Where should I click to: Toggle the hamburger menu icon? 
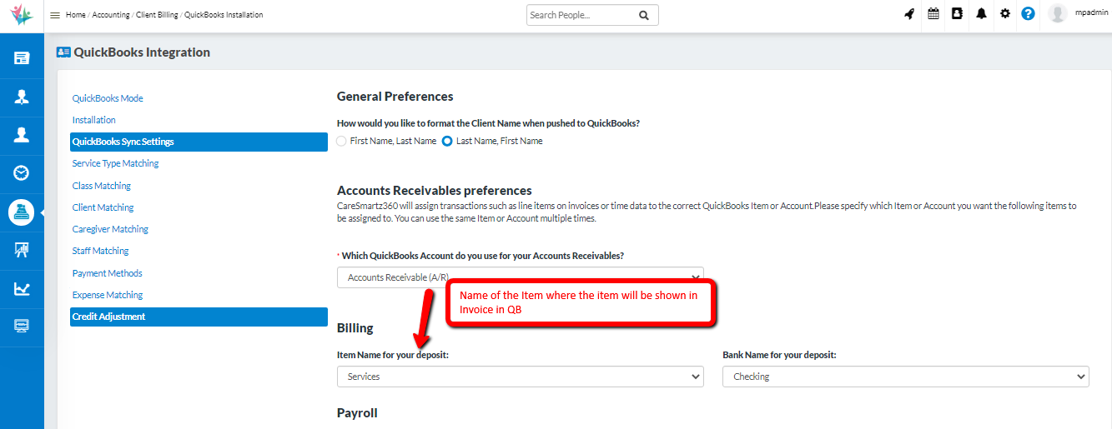coord(55,15)
